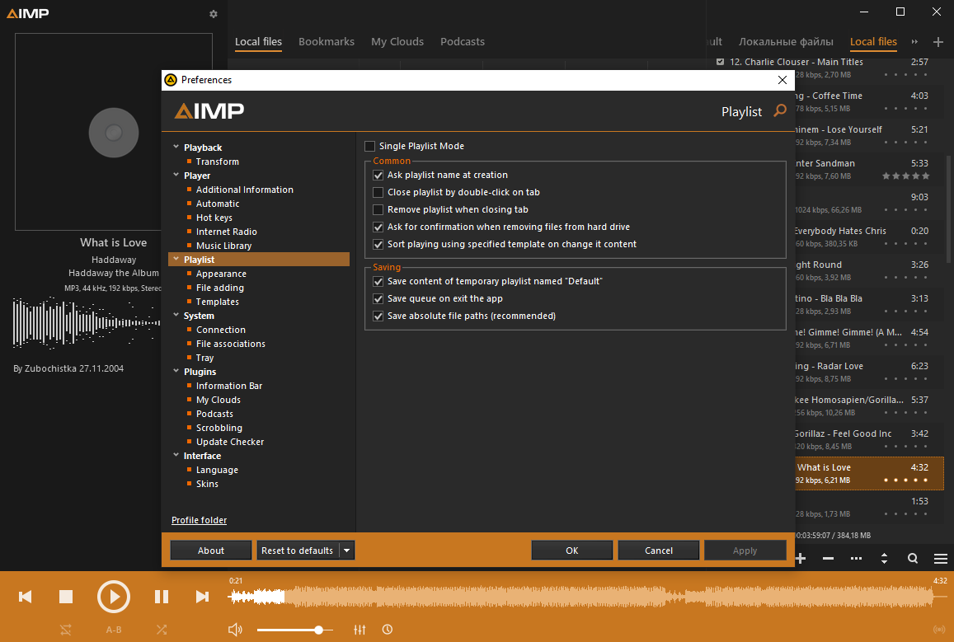Stop playback
The height and width of the screenshot is (642, 954).
pyautogui.click(x=66, y=597)
